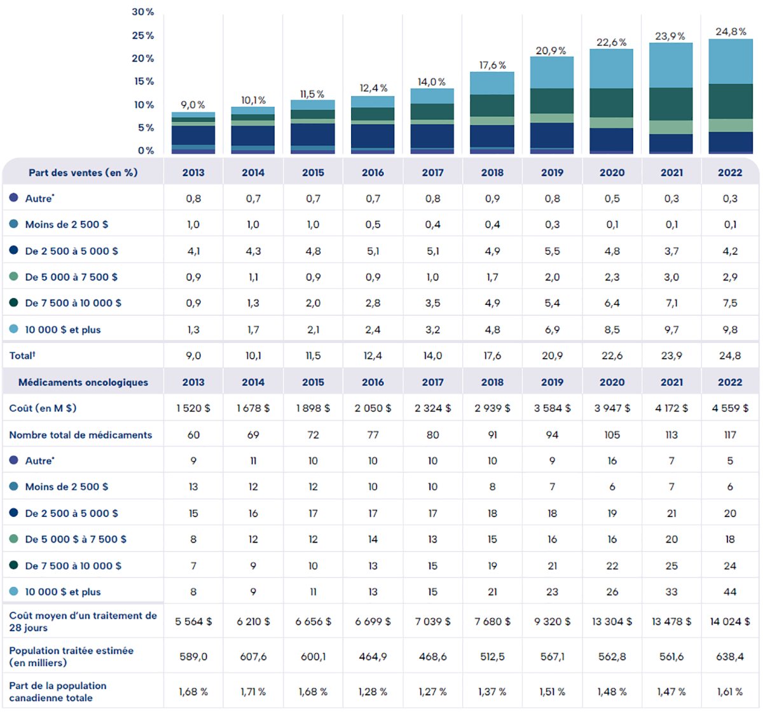Click the Autre dot in drug count table
Image resolution: width=763 pixels, height=712 pixels.
14,460
